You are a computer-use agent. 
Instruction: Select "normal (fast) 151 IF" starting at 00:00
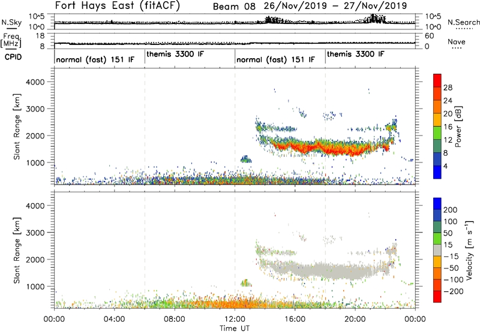click(x=95, y=59)
